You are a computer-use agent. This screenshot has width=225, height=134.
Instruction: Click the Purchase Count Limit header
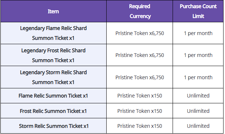[x=198, y=11]
